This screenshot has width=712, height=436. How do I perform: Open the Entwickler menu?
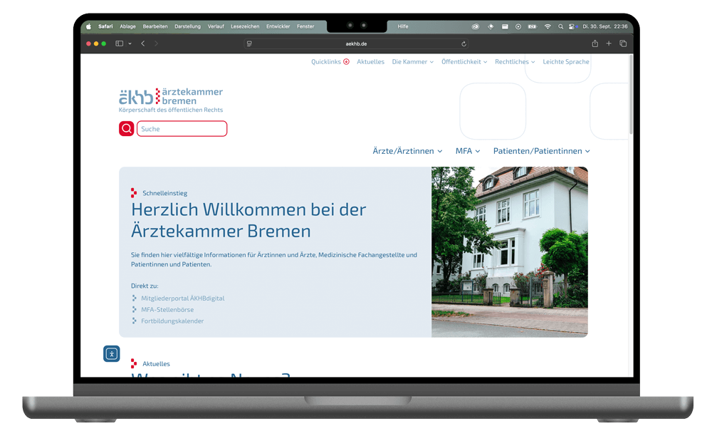click(x=278, y=26)
